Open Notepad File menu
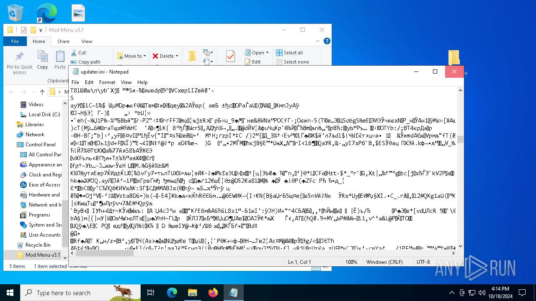536x301 pixels. pyautogui.click(x=75, y=82)
